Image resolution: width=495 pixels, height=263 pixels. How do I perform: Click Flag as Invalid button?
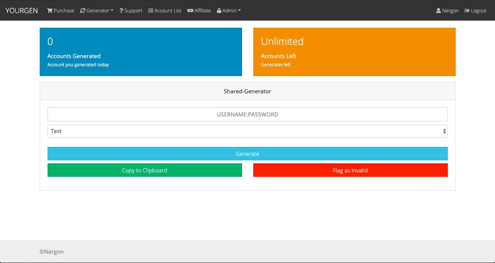coord(350,170)
